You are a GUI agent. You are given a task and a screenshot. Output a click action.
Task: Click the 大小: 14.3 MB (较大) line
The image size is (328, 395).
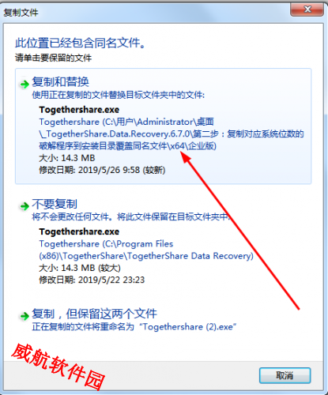tap(80, 268)
